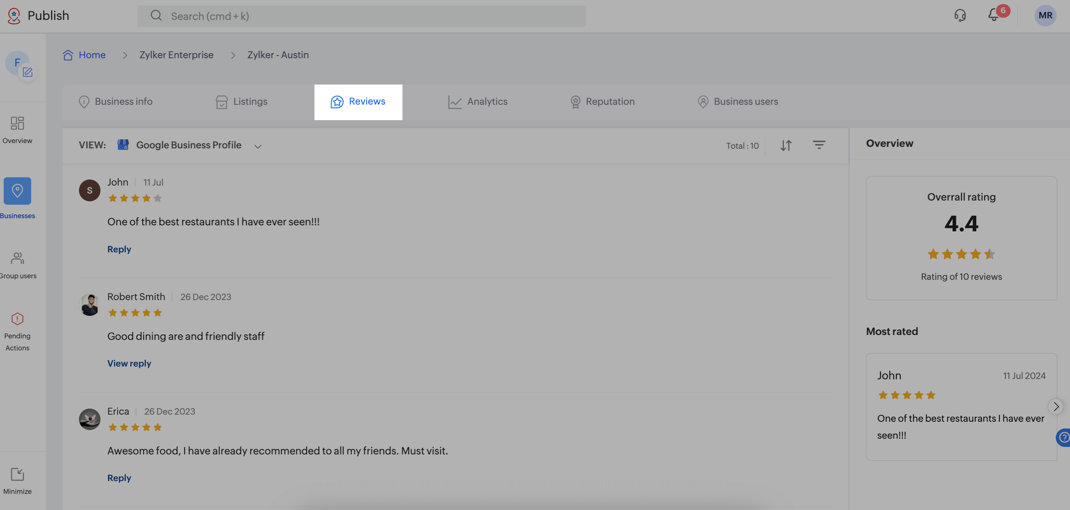The width and height of the screenshot is (1070, 510).
Task: Open notifications bell with 6 badge
Action: [x=993, y=15]
